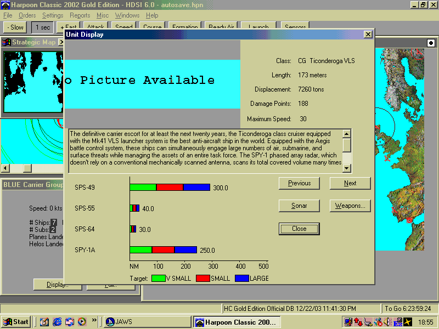Open the Settings menu
Viewport: 439px width, 329px height.
click(x=53, y=15)
